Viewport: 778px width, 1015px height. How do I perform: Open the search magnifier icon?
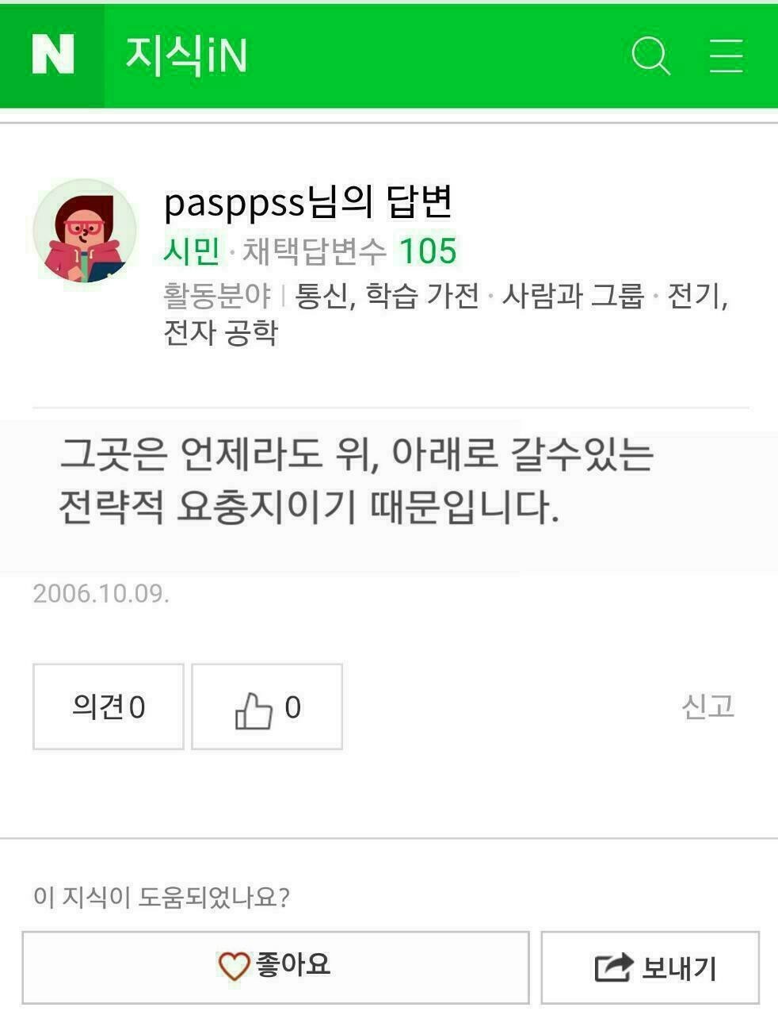click(x=650, y=56)
